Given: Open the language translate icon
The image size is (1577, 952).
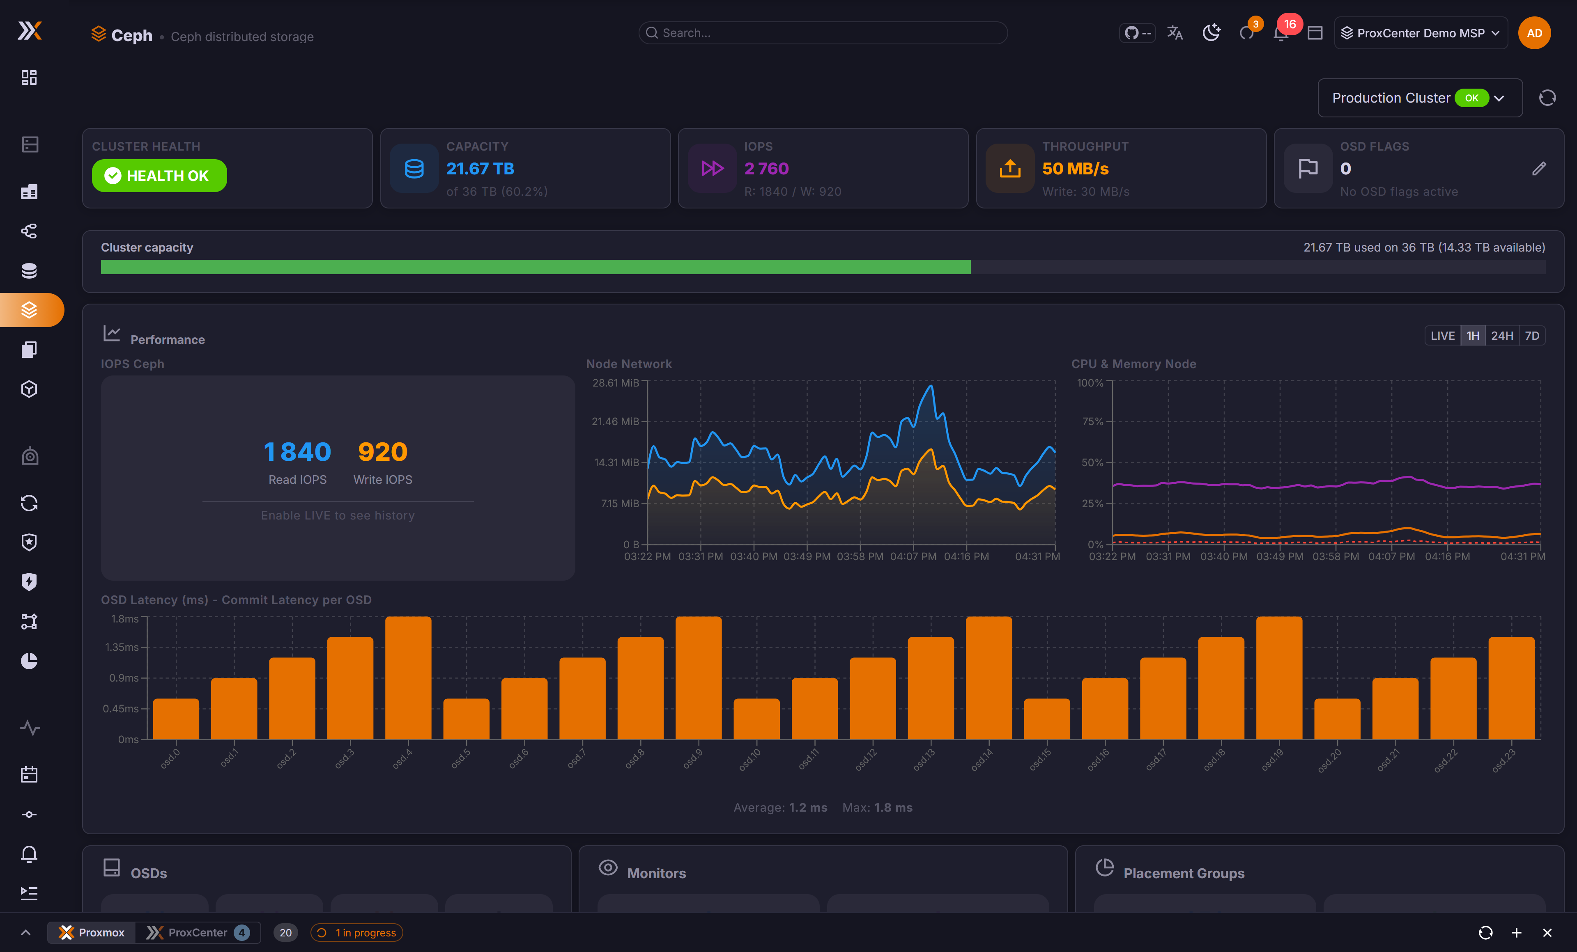Looking at the screenshot, I should (x=1175, y=32).
